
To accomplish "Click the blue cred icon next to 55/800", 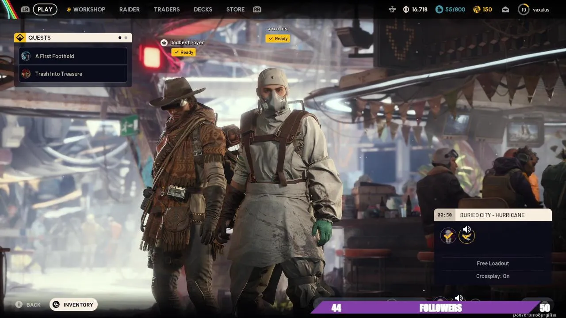I will tap(439, 9).
